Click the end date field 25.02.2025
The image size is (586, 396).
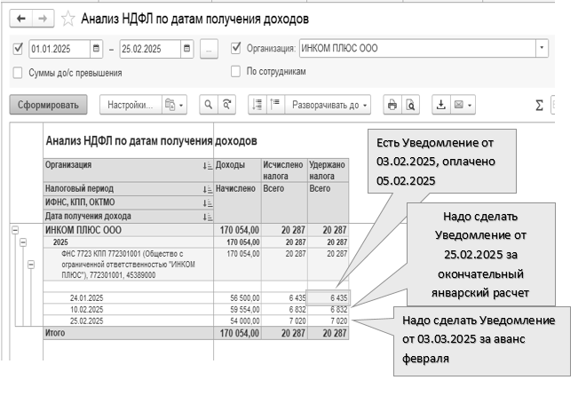pos(150,49)
